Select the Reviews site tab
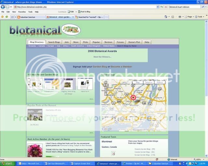Screen dimensions: 208x166 tap(108, 42)
